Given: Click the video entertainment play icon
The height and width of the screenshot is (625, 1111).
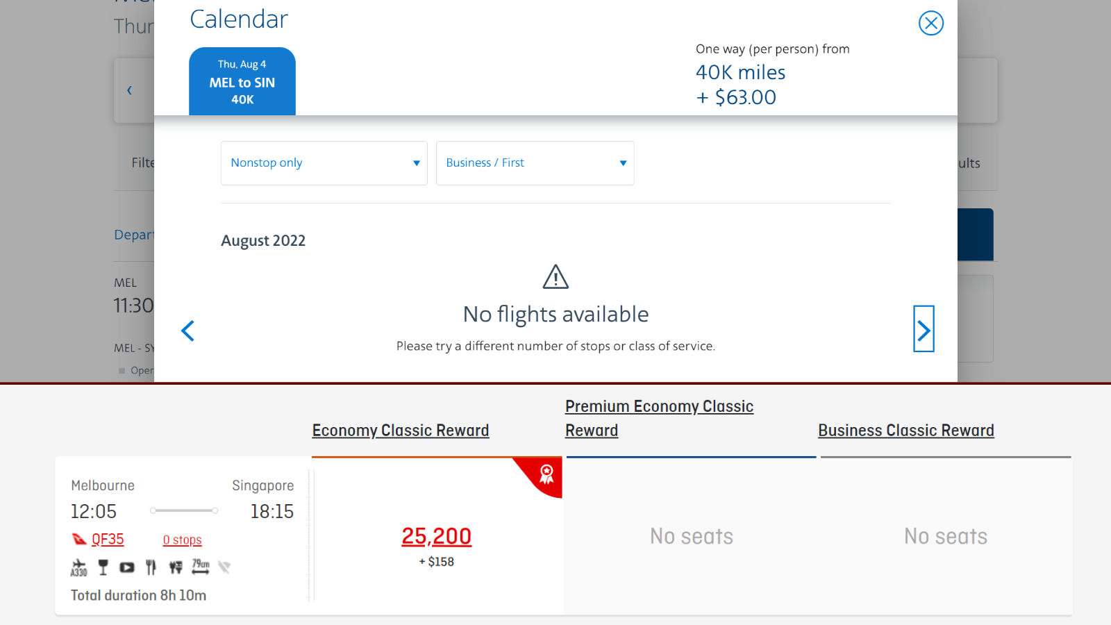Looking at the screenshot, I should [126, 567].
